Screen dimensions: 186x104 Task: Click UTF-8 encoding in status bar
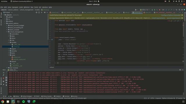click(x=152, y=98)
